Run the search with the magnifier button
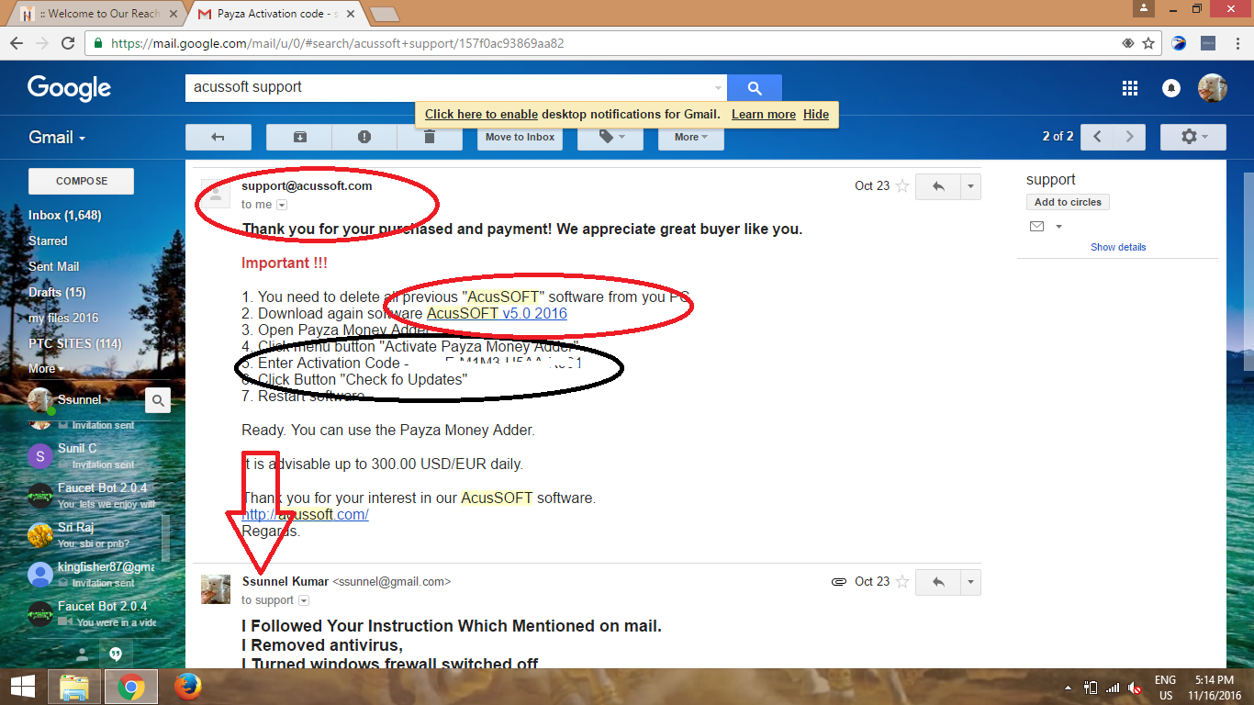Image resolution: width=1254 pixels, height=705 pixels. coord(754,87)
